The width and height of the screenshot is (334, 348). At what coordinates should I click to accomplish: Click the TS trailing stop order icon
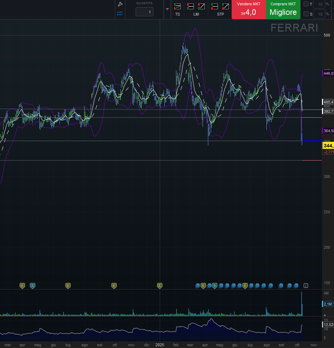pos(177,6)
